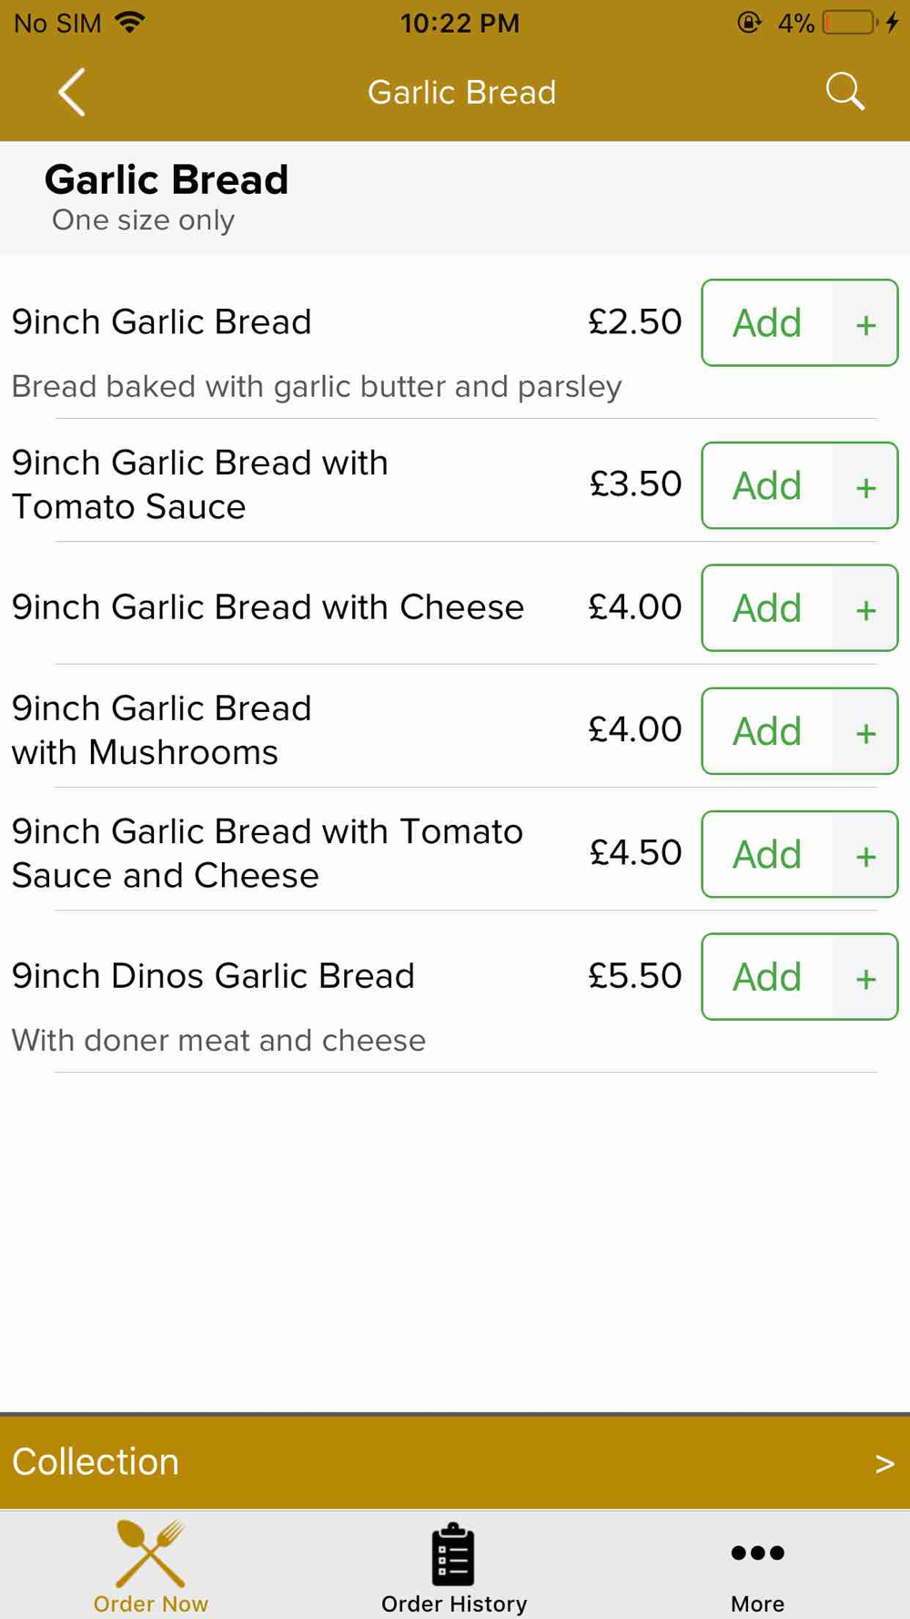Tap the plus stepper for Garlic Bread with Mushrooms

pyautogui.click(x=865, y=731)
